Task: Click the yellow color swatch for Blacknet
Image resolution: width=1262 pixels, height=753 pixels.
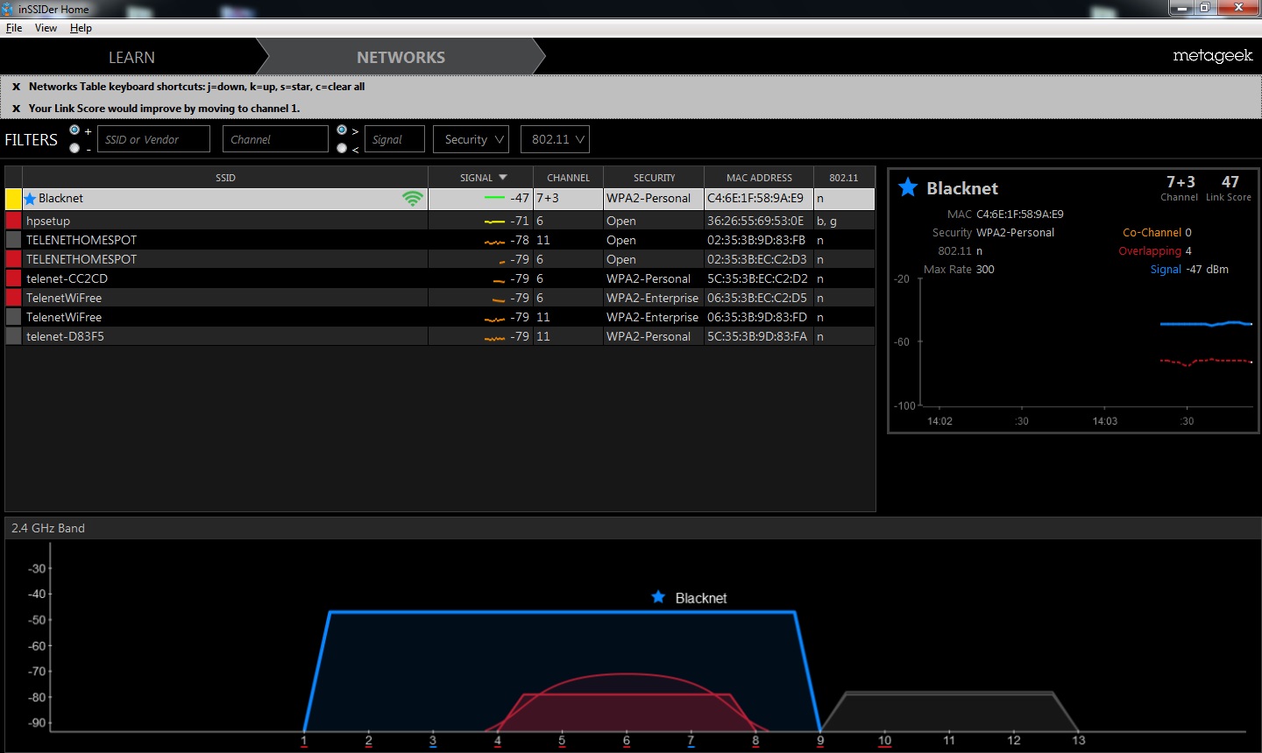Action: tap(13, 199)
